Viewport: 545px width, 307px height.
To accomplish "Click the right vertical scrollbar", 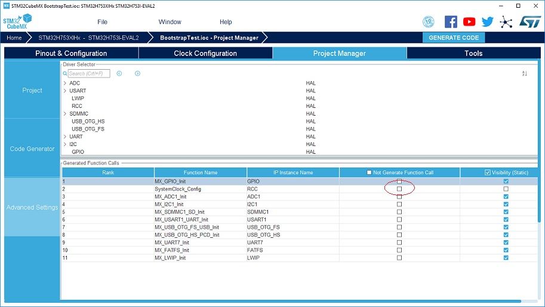I will click(x=539, y=141).
